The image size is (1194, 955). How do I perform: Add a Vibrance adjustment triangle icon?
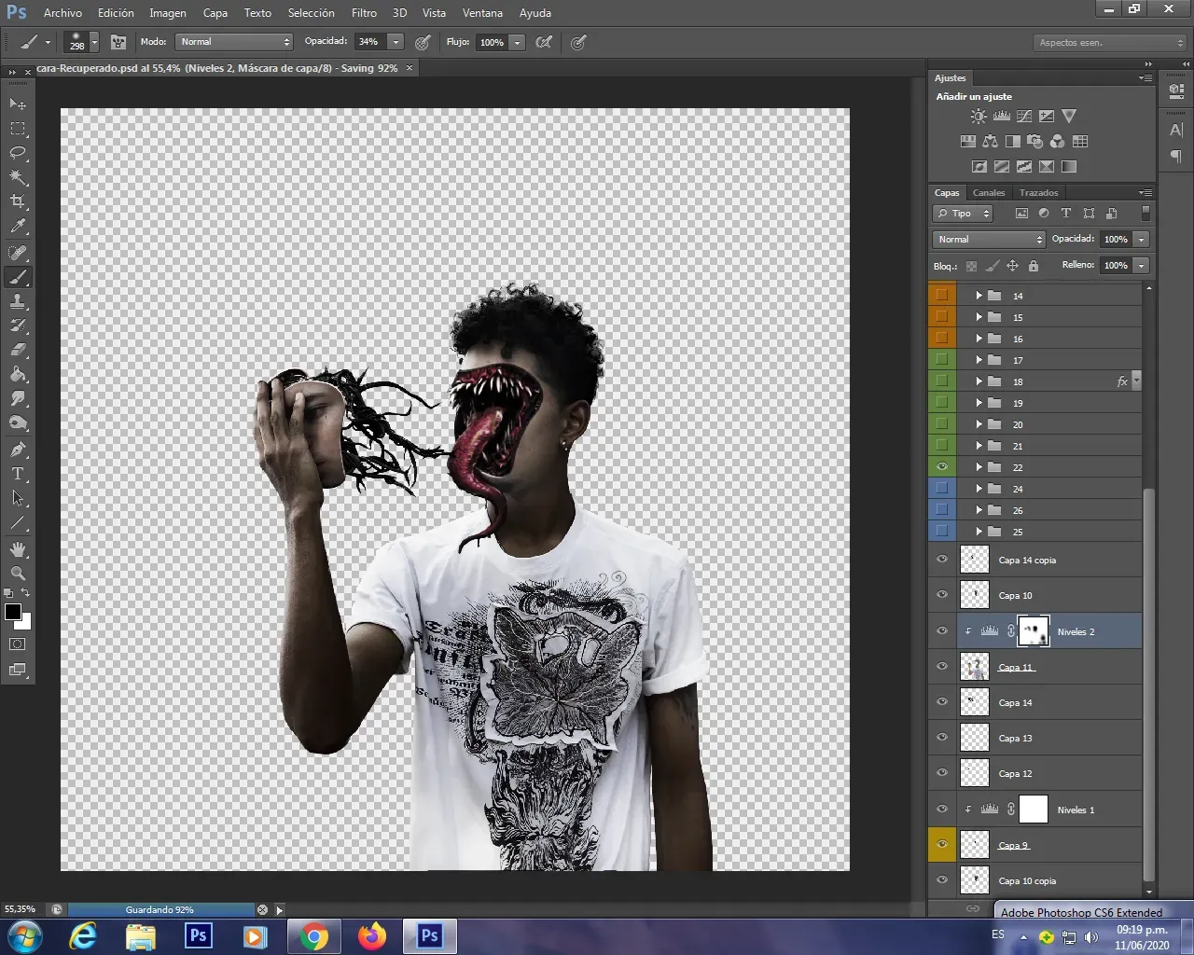pyautogui.click(x=1069, y=117)
